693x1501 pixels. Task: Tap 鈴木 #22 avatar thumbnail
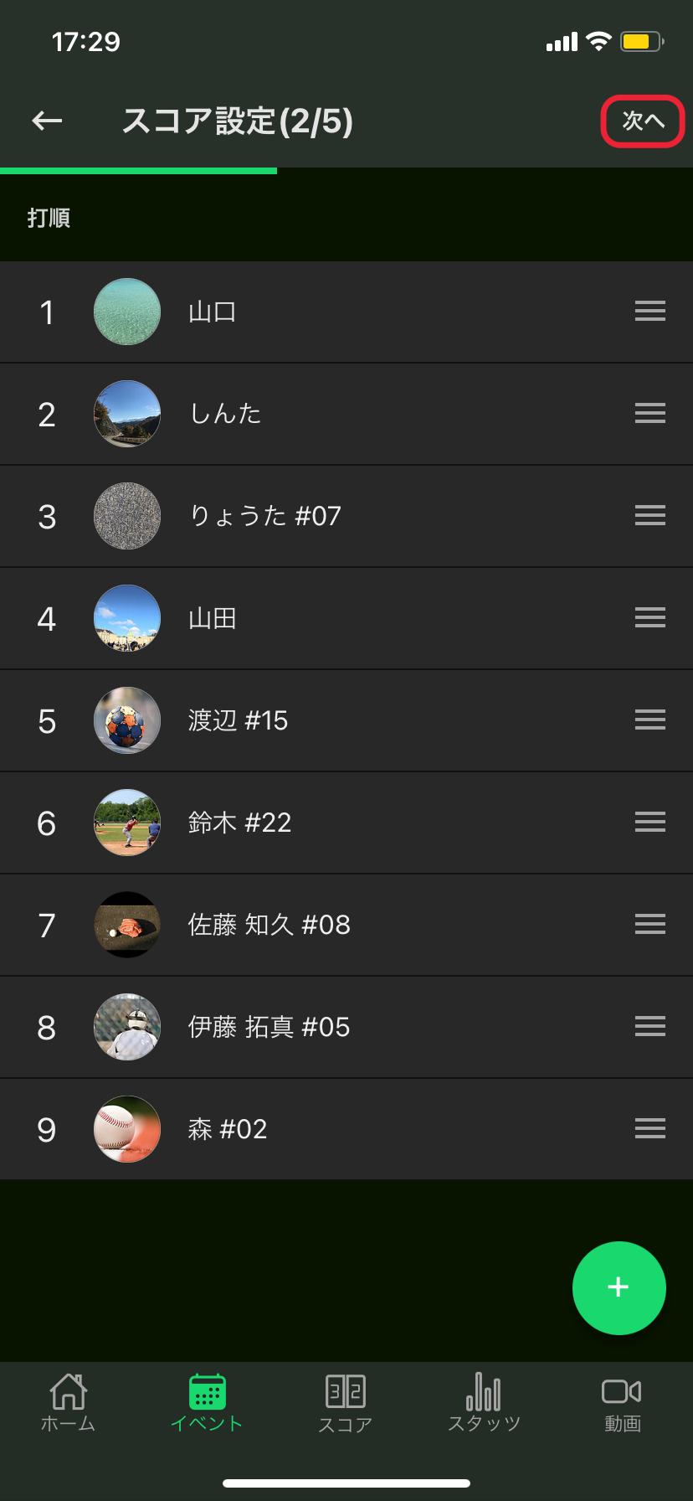point(127,823)
